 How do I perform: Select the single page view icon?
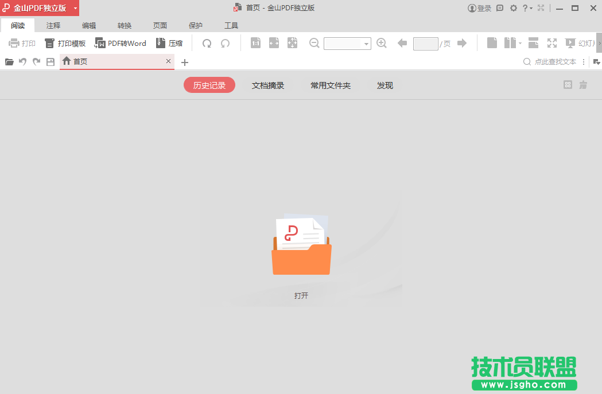point(492,43)
